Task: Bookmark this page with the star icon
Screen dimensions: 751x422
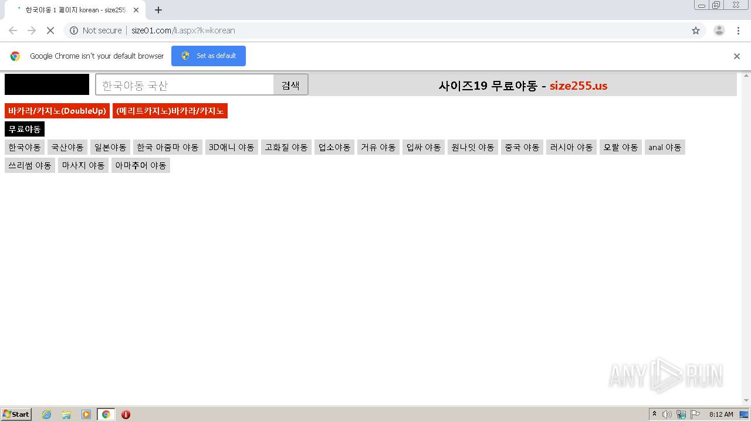Action: pos(696,30)
